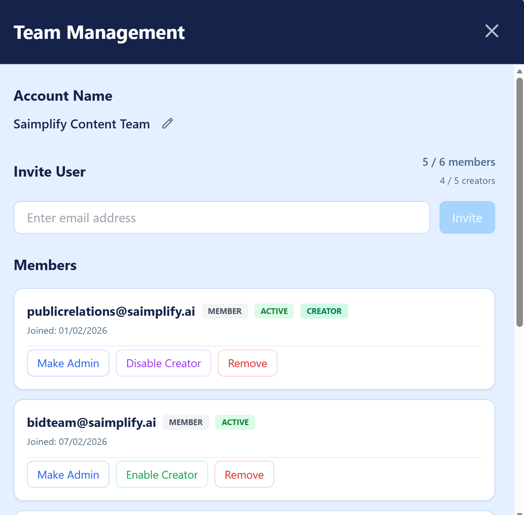
Task: Click the scrollbar up arrow
Action: pos(519,71)
